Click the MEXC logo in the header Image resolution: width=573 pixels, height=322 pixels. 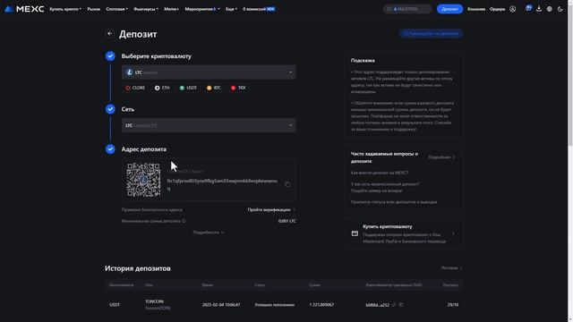24,9
